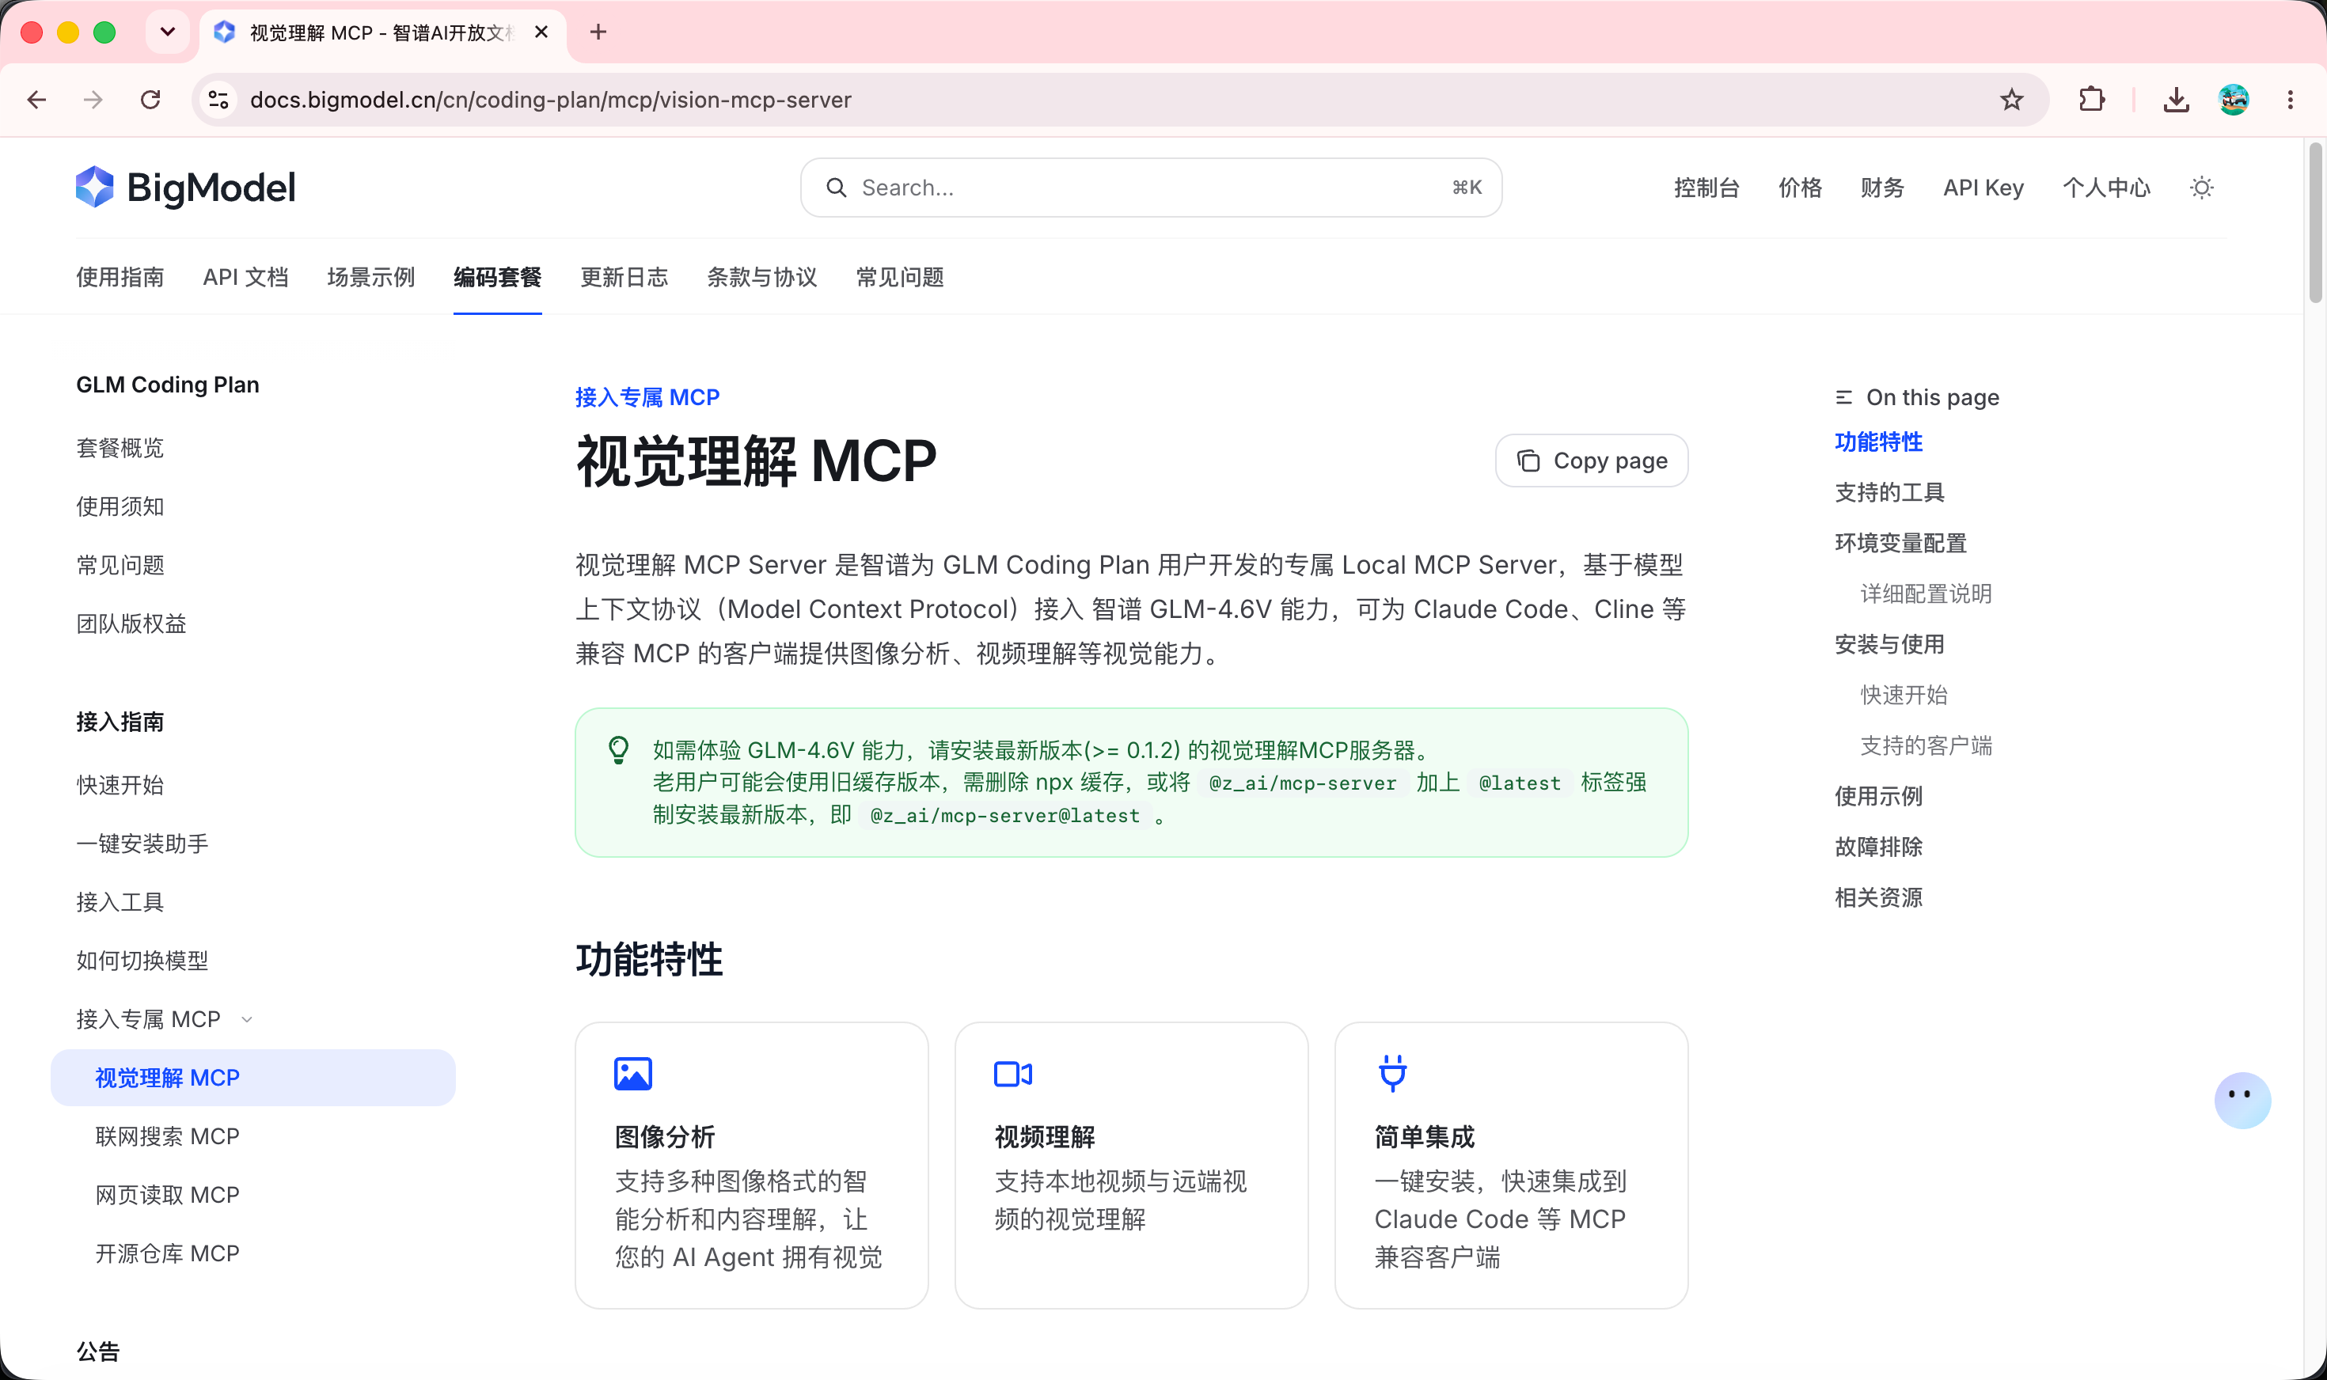The height and width of the screenshot is (1380, 2327).
Task: Go to 财务 in the header
Action: coord(1882,188)
